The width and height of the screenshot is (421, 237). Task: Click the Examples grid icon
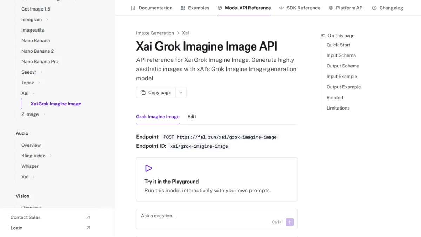pyautogui.click(x=183, y=8)
